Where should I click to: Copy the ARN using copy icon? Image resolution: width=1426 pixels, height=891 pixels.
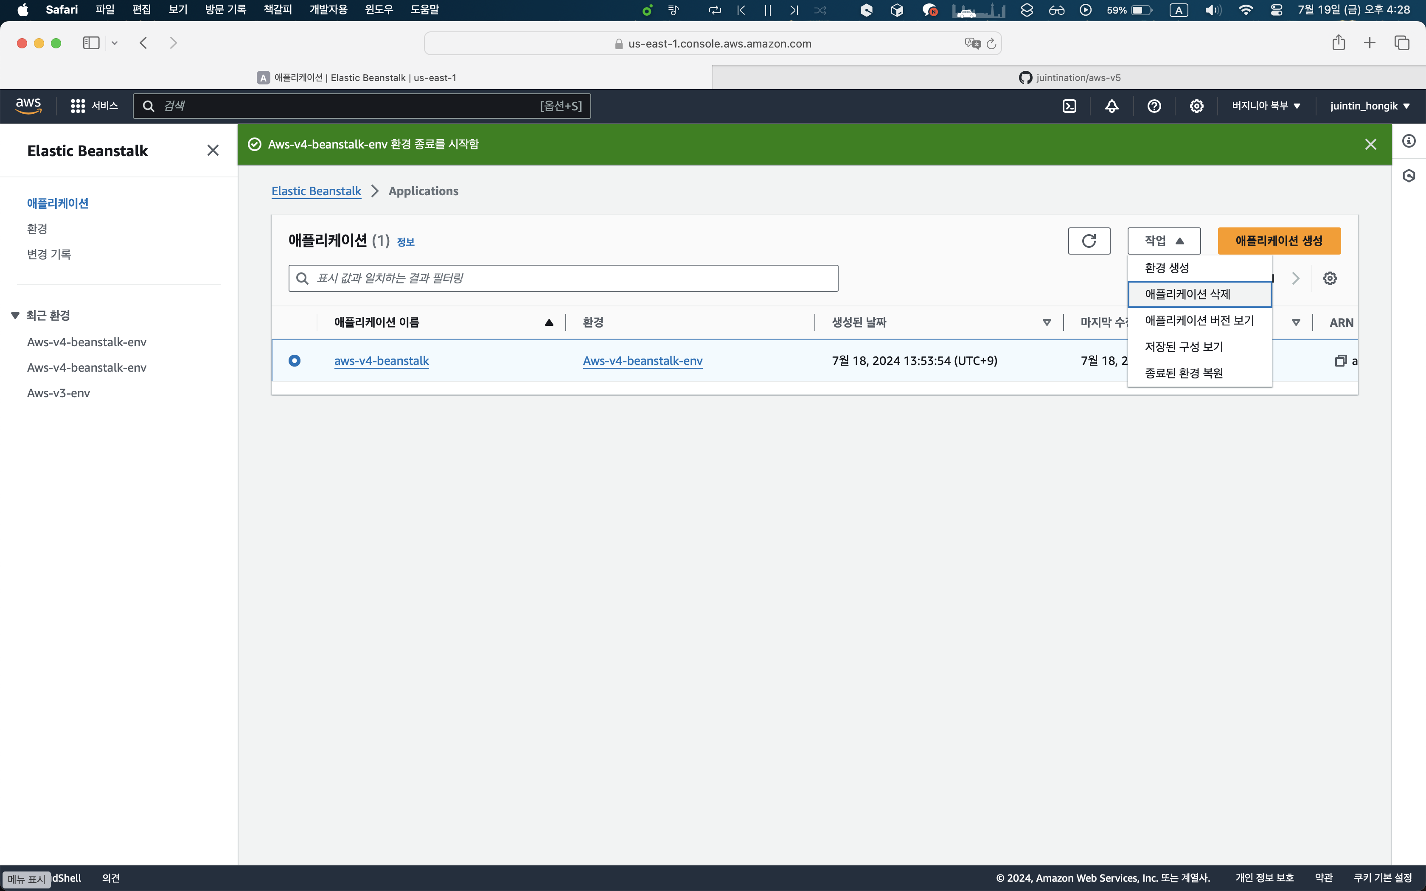(1341, 361)
